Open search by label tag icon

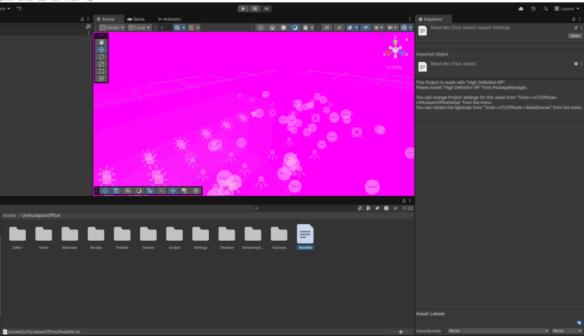378,208
